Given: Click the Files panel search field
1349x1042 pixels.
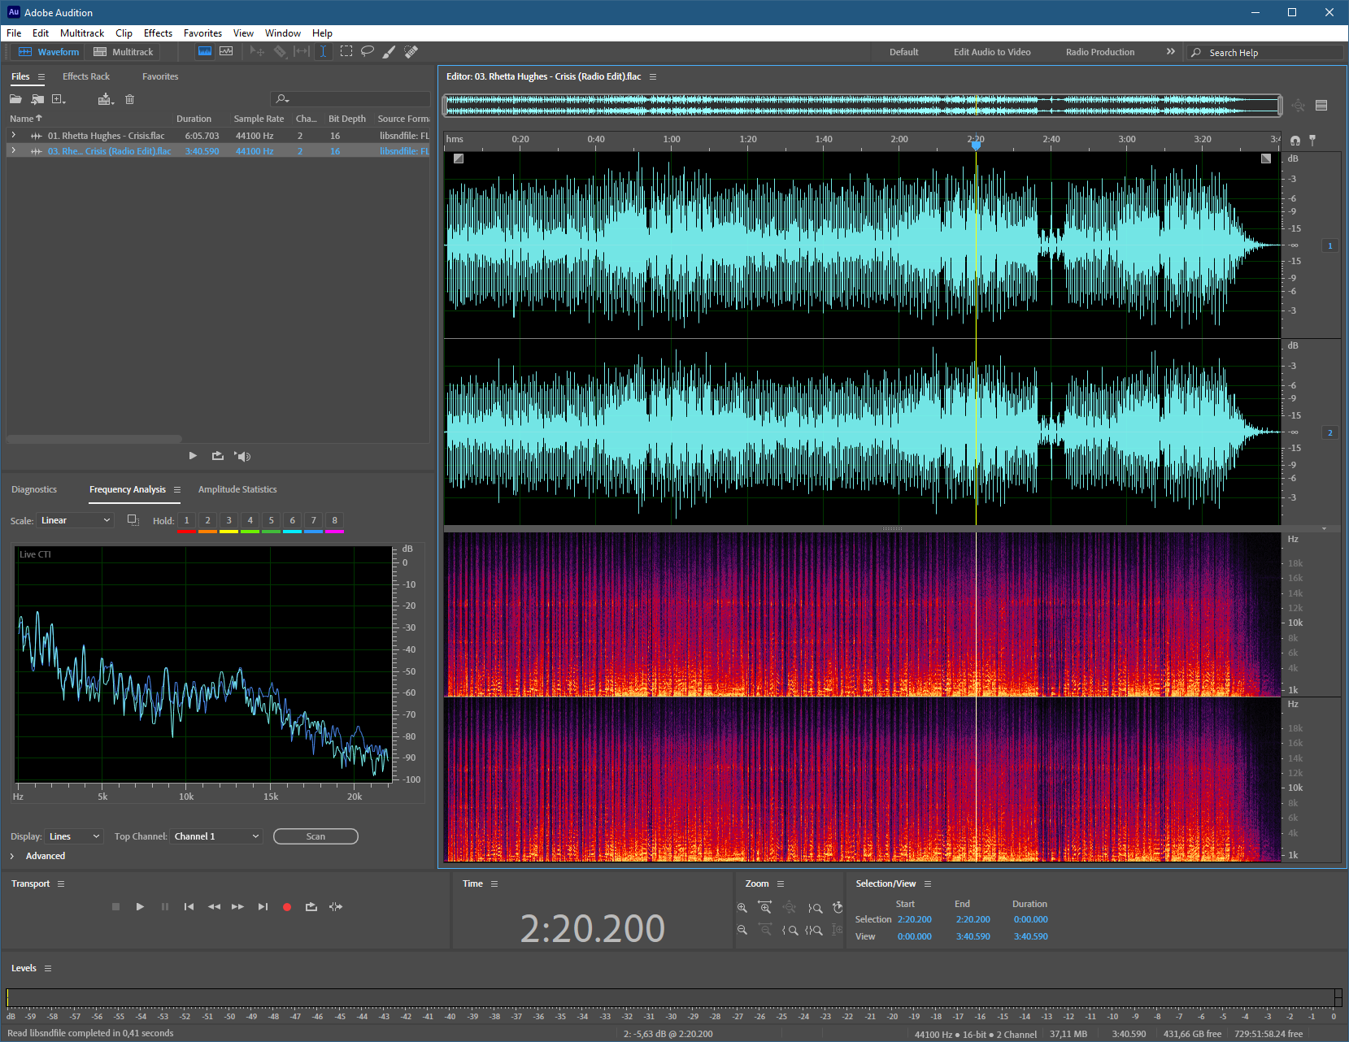Looking at the screenshot, I should 350,99.
